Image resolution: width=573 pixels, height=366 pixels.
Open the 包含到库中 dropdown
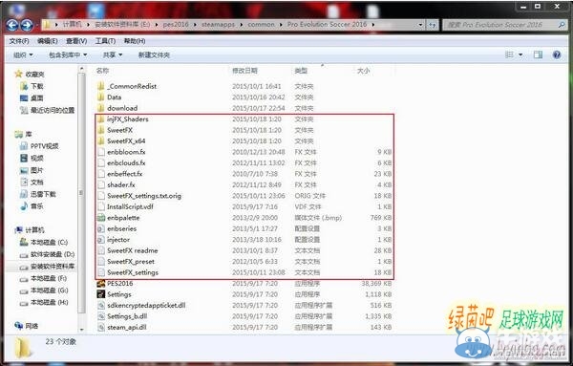pos(68,54)
